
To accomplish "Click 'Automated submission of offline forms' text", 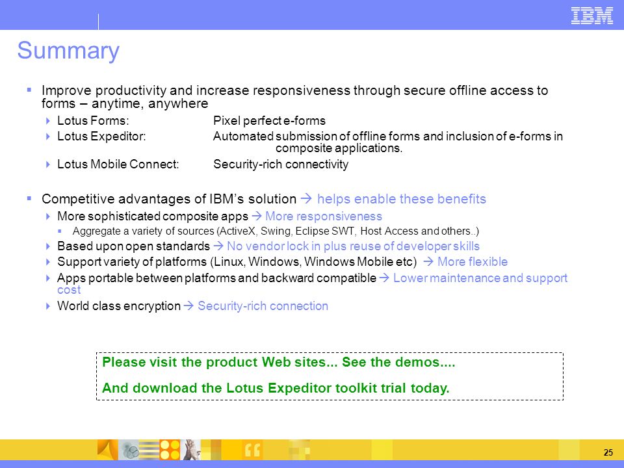I will tap(317, 136).
